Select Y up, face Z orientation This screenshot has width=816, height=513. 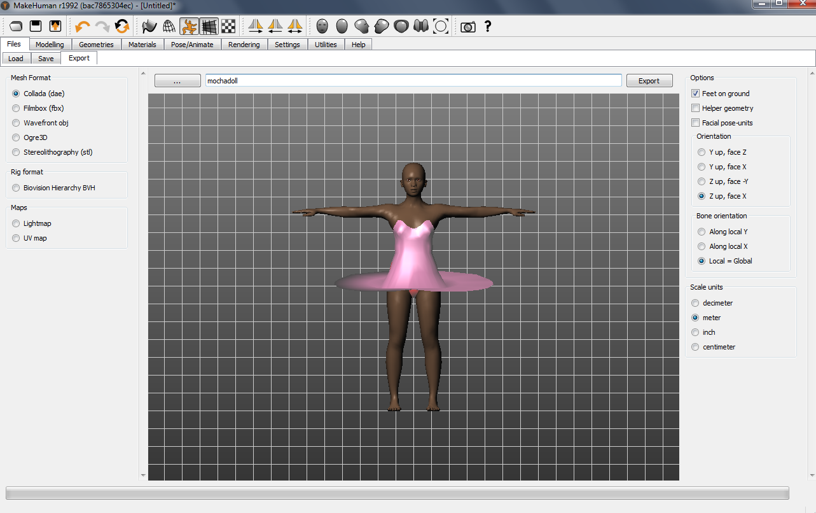[x=702, y=152]
